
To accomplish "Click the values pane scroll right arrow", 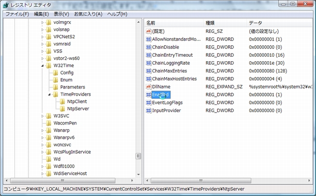I will click(309, 181).
